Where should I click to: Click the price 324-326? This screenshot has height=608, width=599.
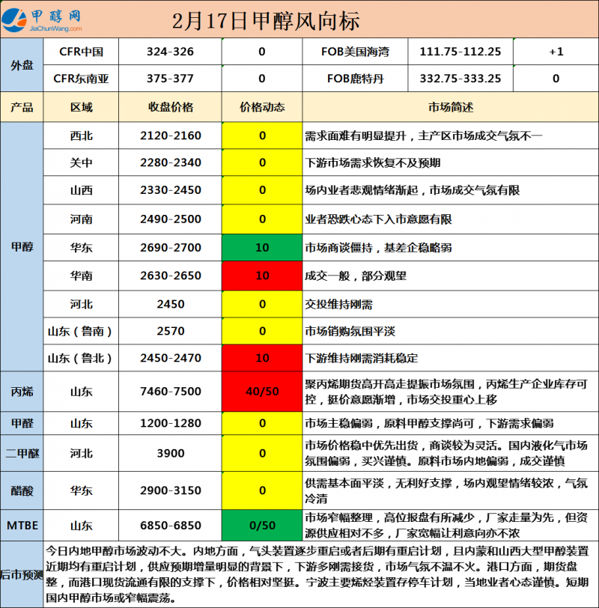click(x=170, y=52)
